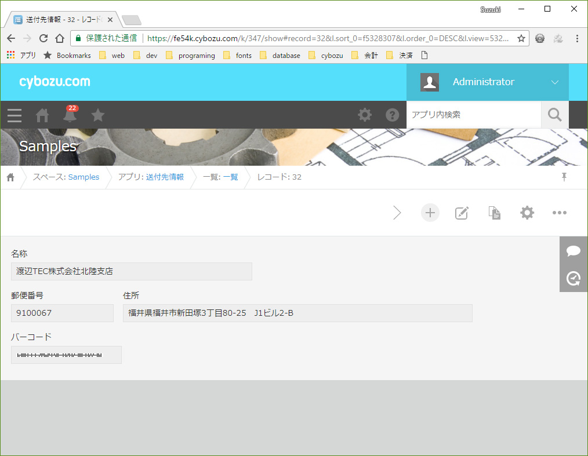
Task: Go to the next record arrow
Action: pyautogui.click(x=397, y=213)
